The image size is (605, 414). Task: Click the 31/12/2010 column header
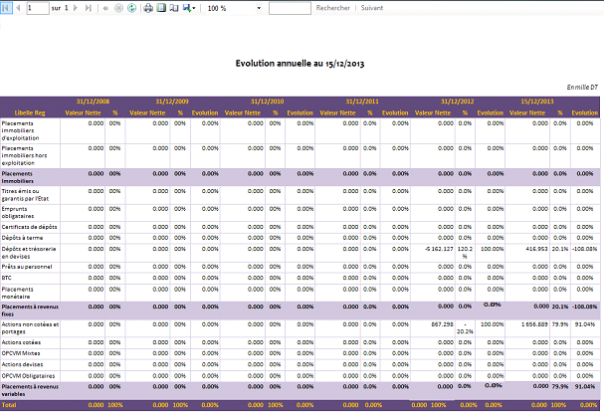(x=267, y=102)
